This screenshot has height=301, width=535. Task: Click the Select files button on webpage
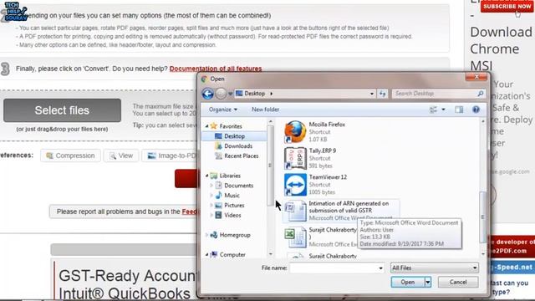(x=62, y=110)
